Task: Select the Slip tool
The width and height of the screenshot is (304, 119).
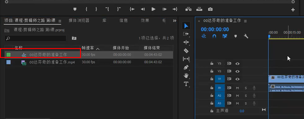Action: 186,59
